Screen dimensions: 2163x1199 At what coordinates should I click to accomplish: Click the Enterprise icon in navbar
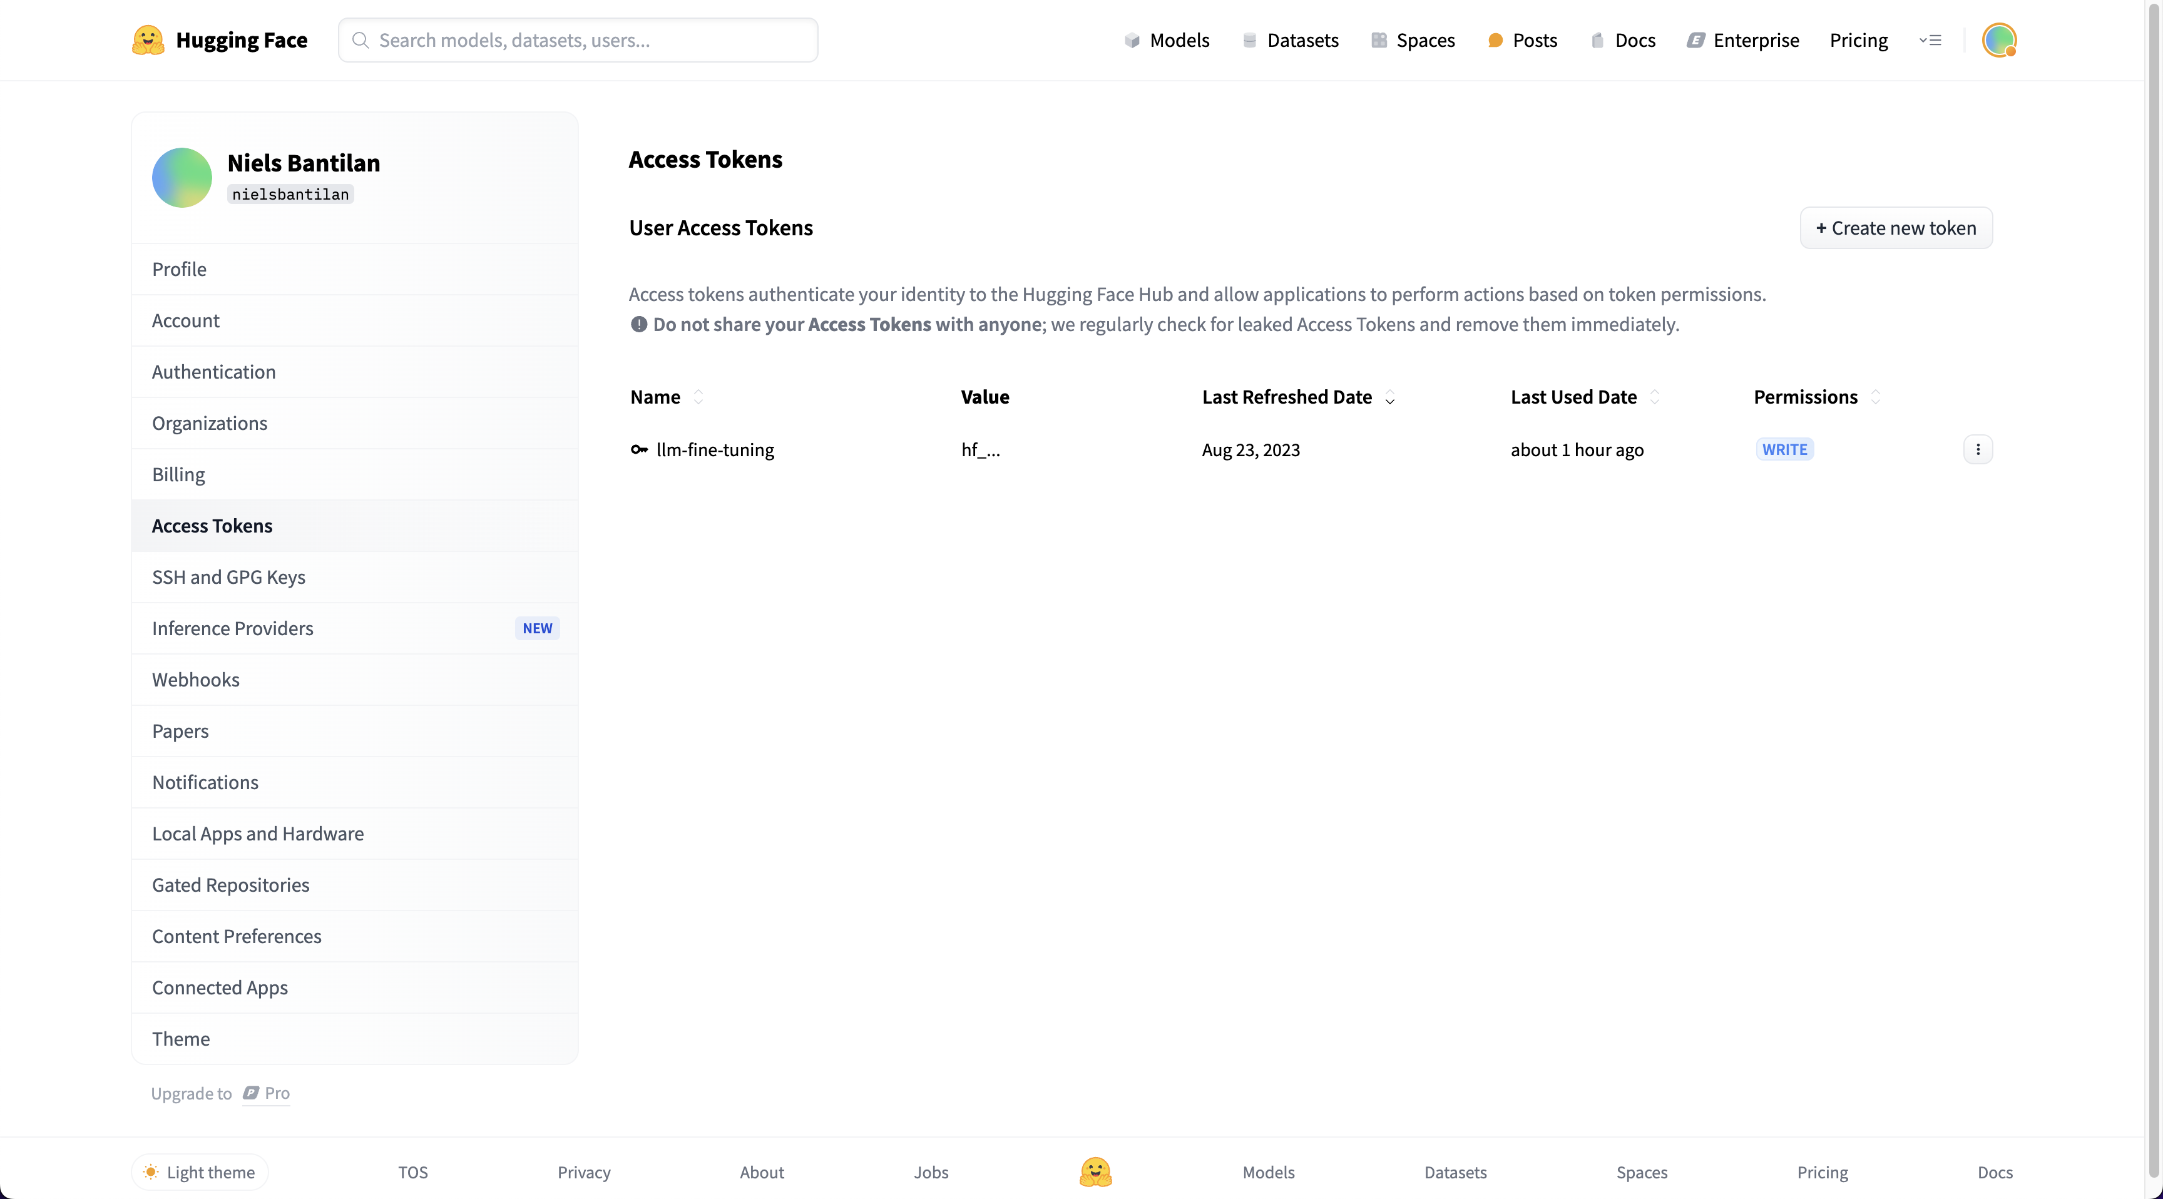1695,40
